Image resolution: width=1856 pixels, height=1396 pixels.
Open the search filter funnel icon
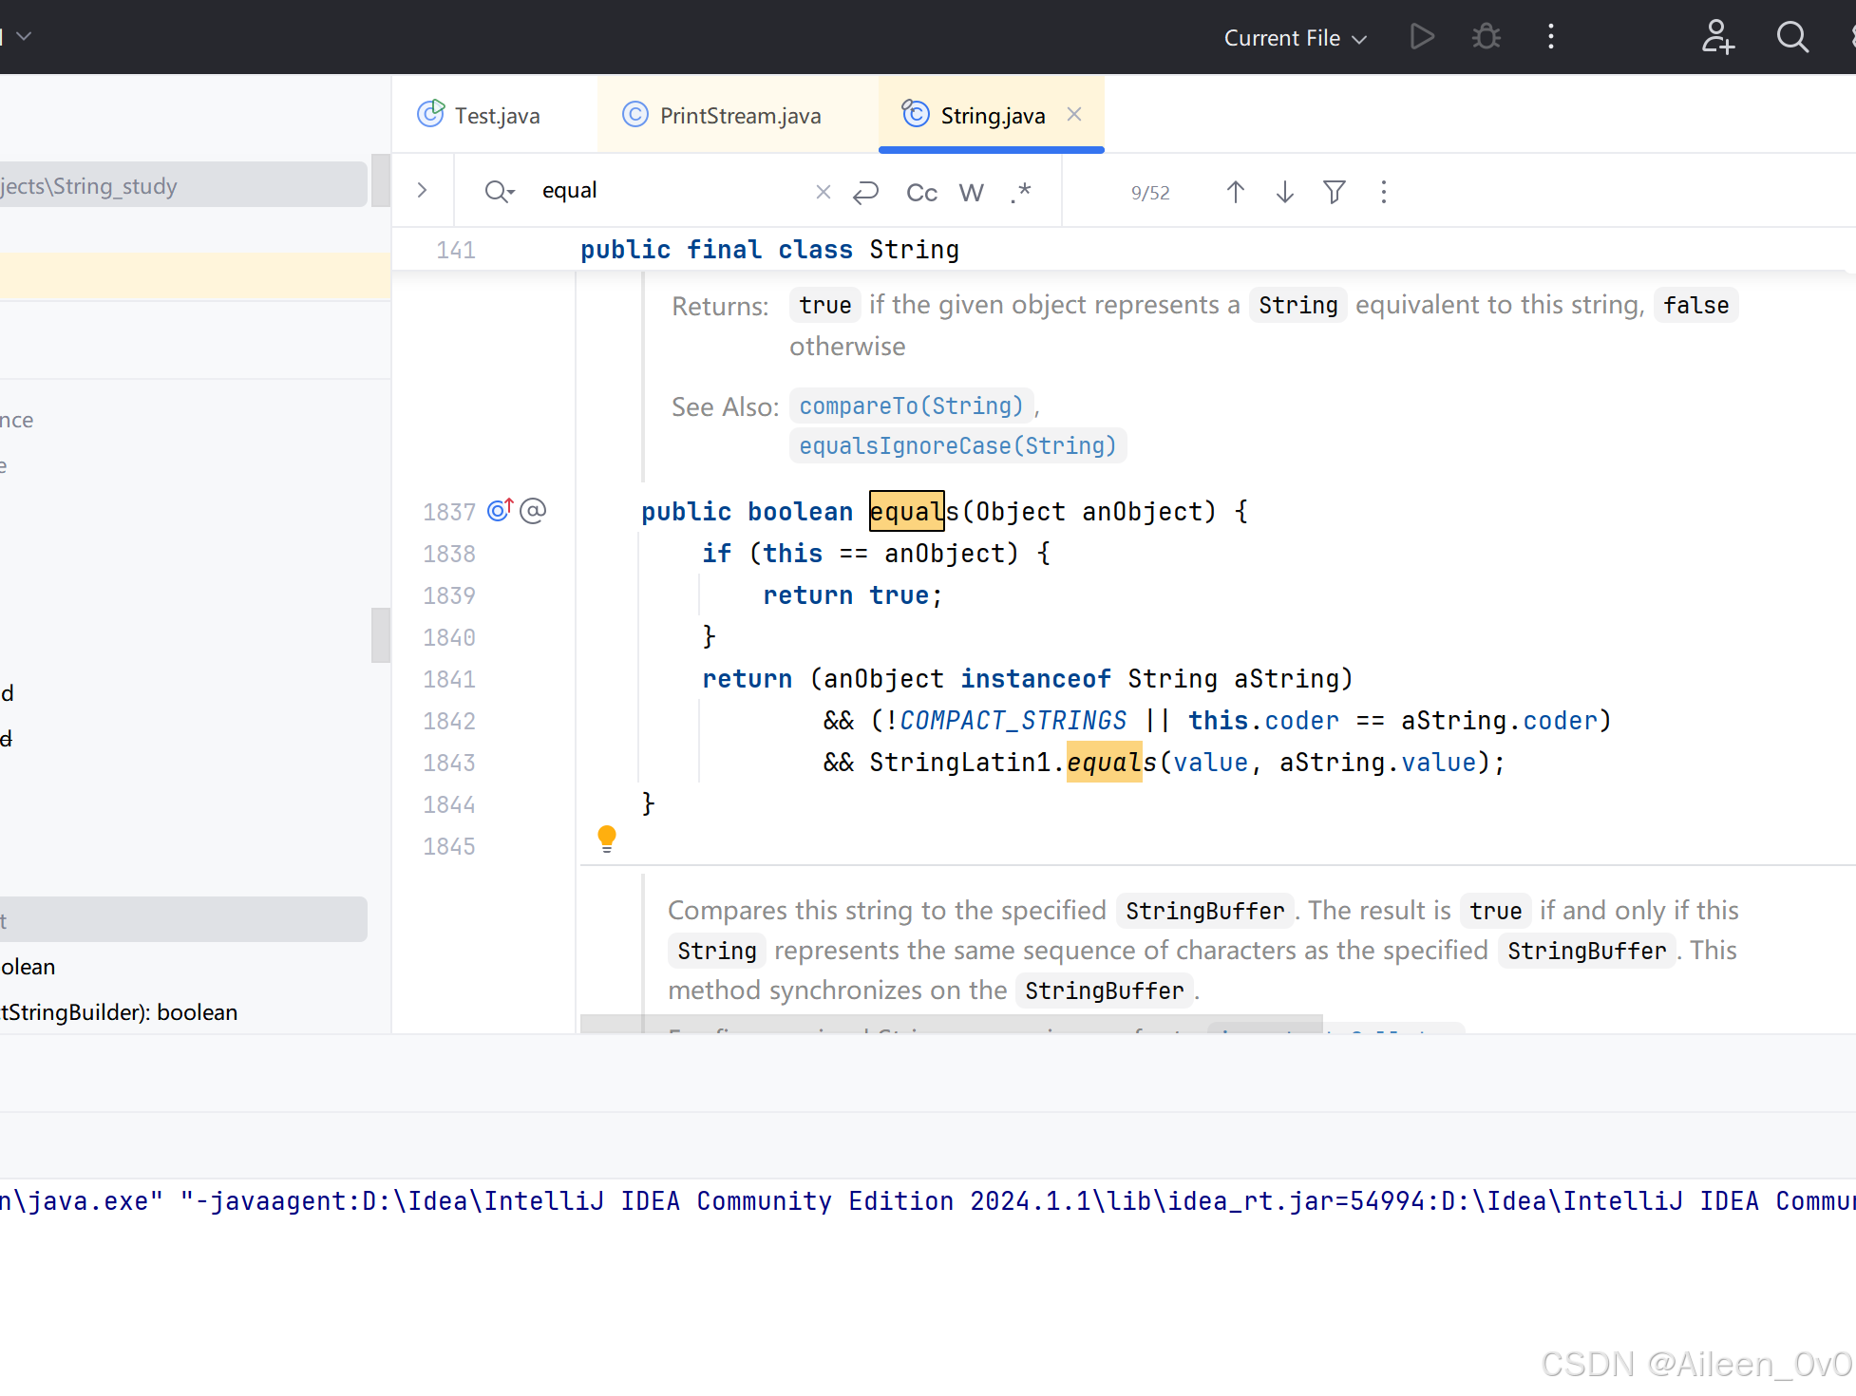click(x=1334, y=192)
